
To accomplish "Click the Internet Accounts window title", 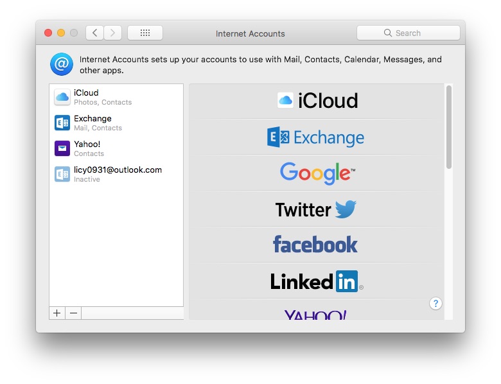I will (251, 33).
